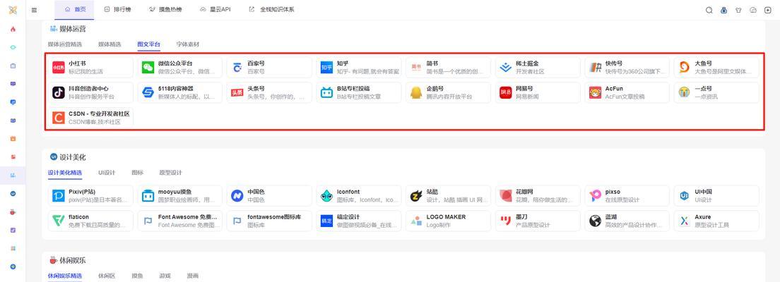Switch to 字体素材 sub-tab

187,44
